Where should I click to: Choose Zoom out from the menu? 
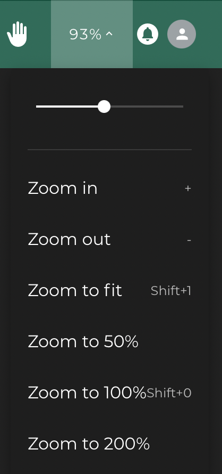point(109,240)
